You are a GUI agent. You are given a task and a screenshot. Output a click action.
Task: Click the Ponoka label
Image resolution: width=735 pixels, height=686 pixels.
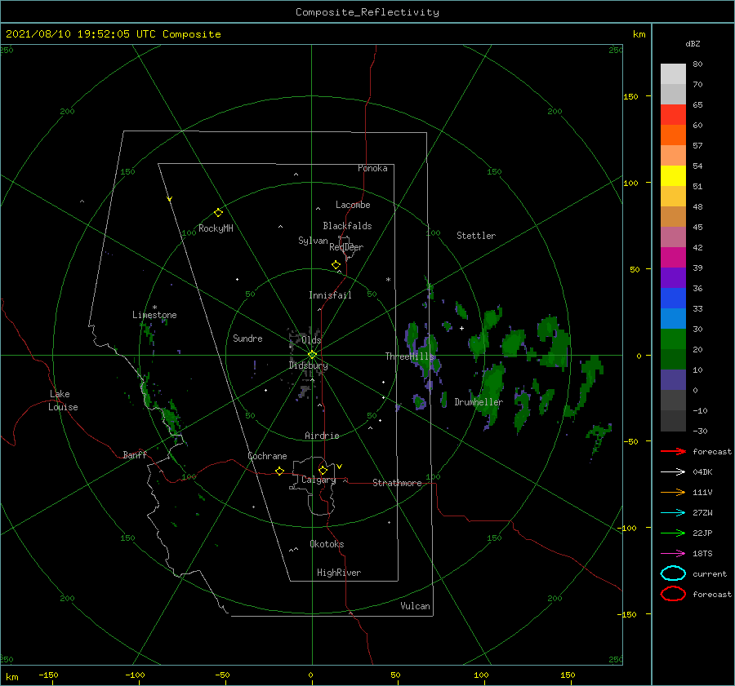pyautogui.click(x=372, y=168)
